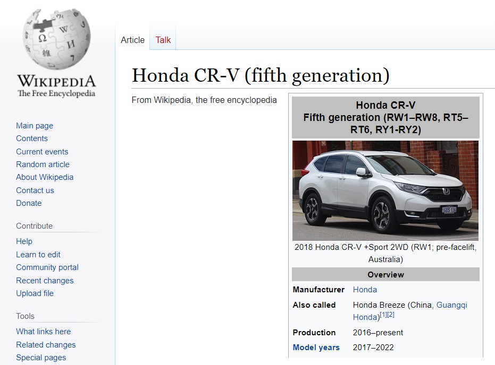Open Related changes link
Viewport: 495px width, 365px height.
tap(46, 344)
